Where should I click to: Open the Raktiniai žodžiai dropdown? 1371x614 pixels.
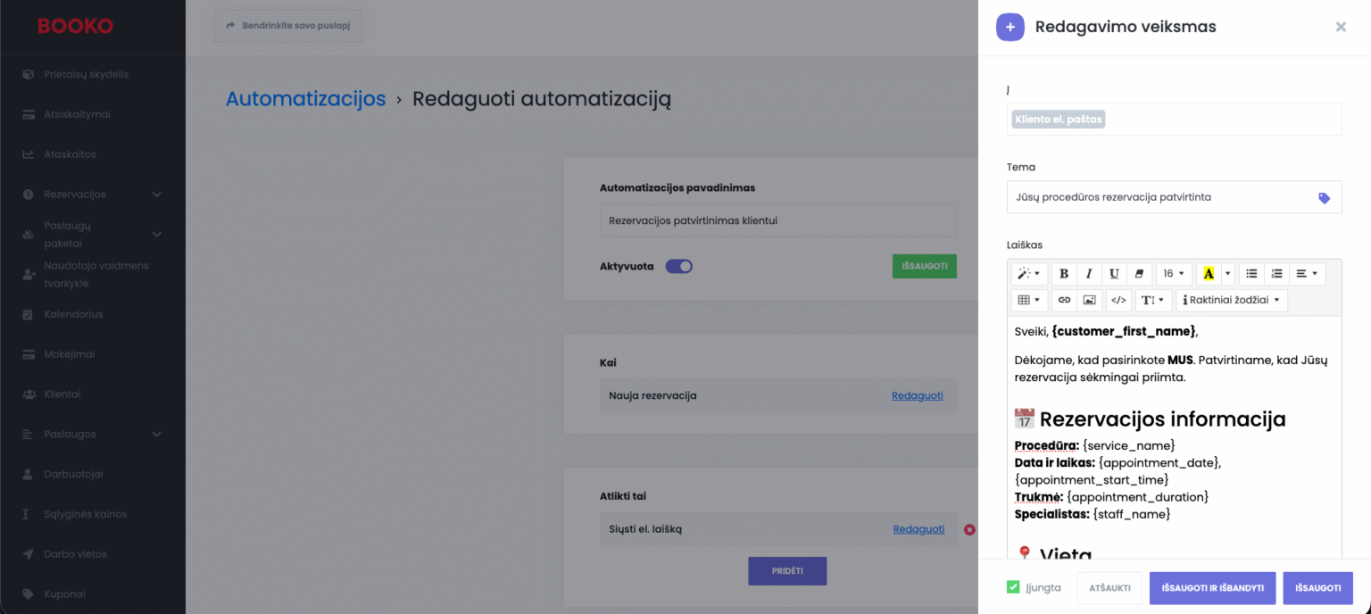[x=1232, y=300]
